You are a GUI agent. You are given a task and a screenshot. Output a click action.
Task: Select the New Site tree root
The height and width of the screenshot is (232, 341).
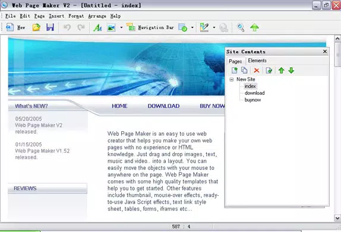coord(246,80)
